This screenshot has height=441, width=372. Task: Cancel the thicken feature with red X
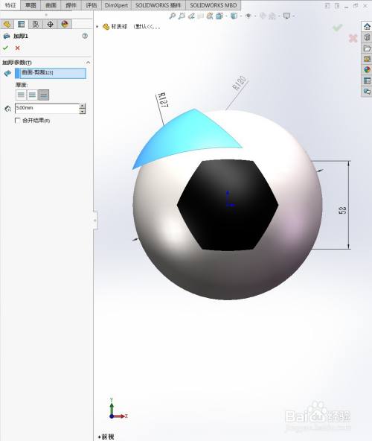coord(17,48)
